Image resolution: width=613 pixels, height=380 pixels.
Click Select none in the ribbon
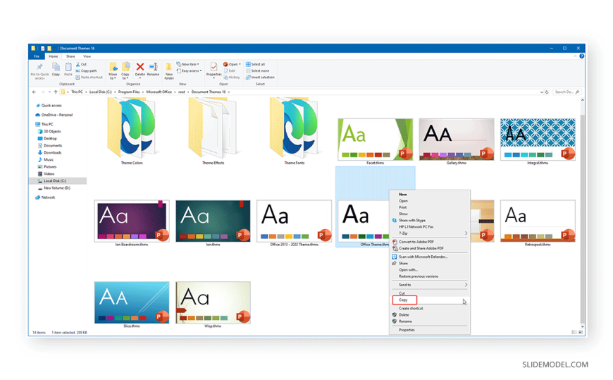(257, 71)
